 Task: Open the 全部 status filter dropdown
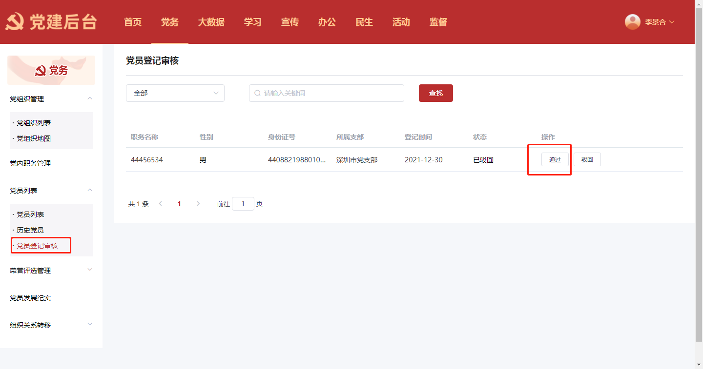pyautogui.click(x=175, y=93)
